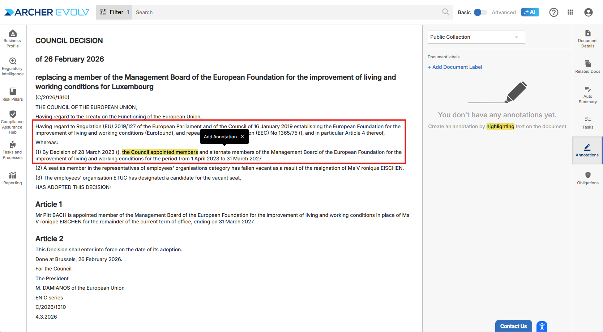Open Tasks and Processes
This screenshot has height=332, width=603.
pos(13,150)
